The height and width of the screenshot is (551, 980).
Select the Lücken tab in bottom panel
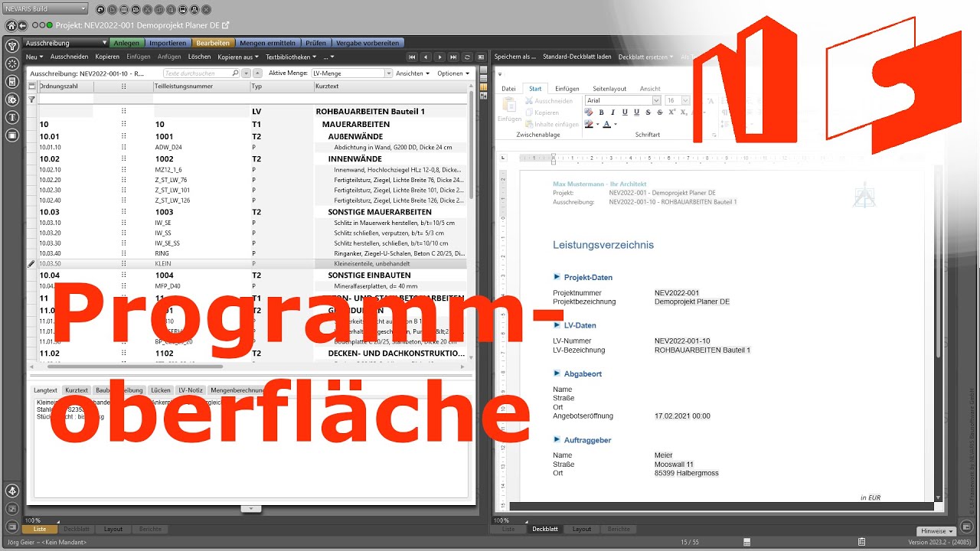point(161,390)
